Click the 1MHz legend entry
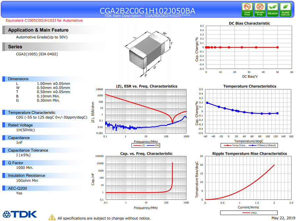Image resolution: width=296 pixels, height=221 pixels. (249, 213)
